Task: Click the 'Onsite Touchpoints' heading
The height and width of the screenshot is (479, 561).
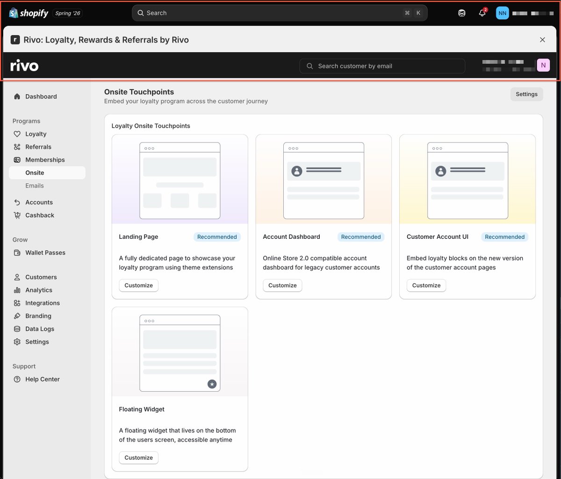Action: coord(139,92)
